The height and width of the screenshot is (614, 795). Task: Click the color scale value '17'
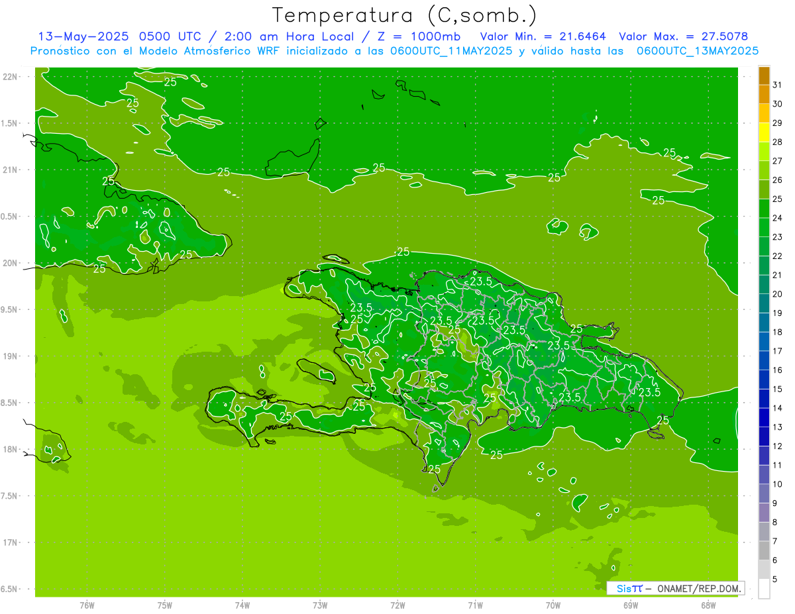click(x=777, y=351)
